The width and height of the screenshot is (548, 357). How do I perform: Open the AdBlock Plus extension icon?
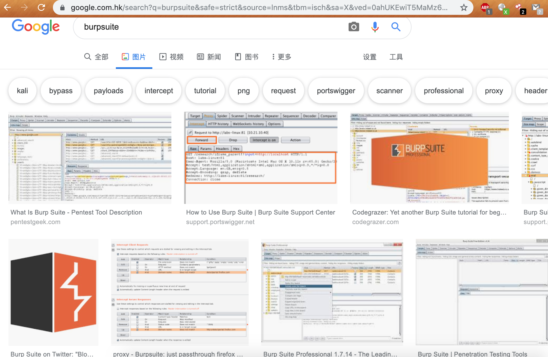point(485,8)
